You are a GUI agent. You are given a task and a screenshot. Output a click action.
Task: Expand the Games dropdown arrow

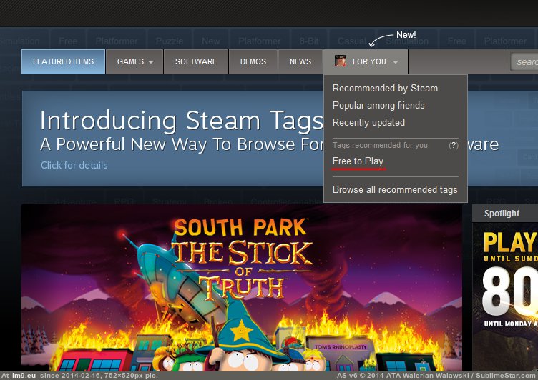pyautogui.click(x=151, y=62)
